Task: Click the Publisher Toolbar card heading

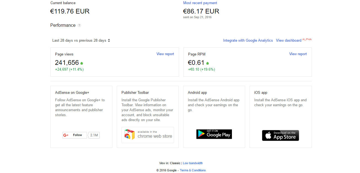Action: click(135, 93)
